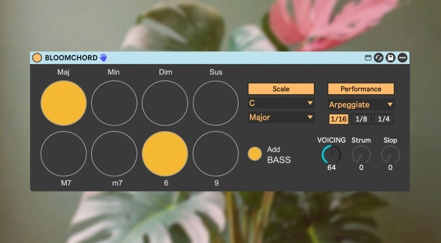Click the Strum knob

[361, 154]
